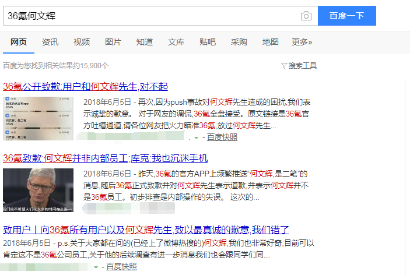This screenshot has width=410, height=275.
Task: Select the 采购 tab
Action: [x=239, y=42]
